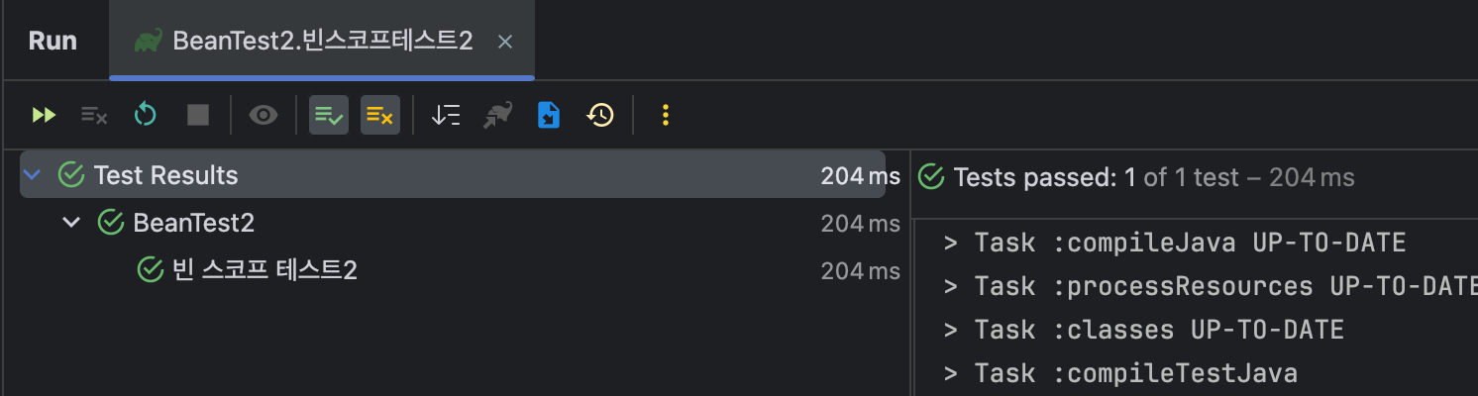Toggle auto-test rerun circular arrow icon
1478x396 pixels.
[146, 116]
